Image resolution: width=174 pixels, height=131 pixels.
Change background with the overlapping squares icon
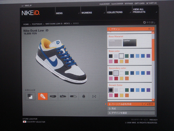(30, 96)
